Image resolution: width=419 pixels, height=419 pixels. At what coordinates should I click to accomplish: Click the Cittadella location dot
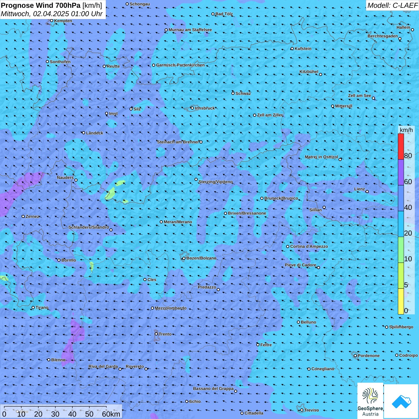pyautogui.click(x=242, y=413)
